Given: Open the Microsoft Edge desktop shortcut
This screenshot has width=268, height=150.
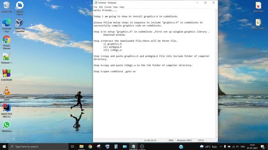Looking at the screenshot, I should tap(7, 25).
